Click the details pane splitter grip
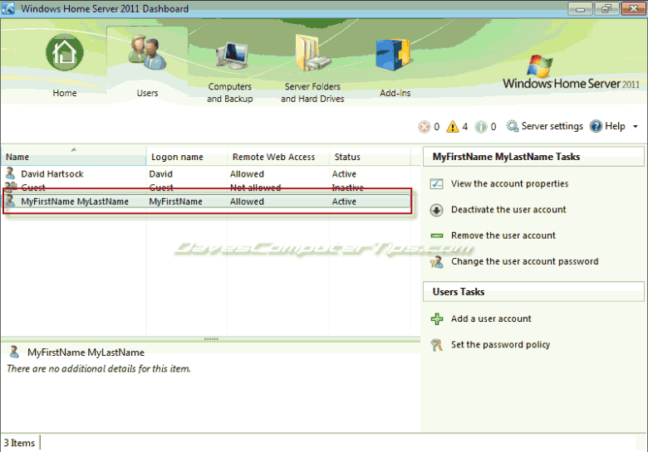The image size is (648, 452). (x=211, y=339)
